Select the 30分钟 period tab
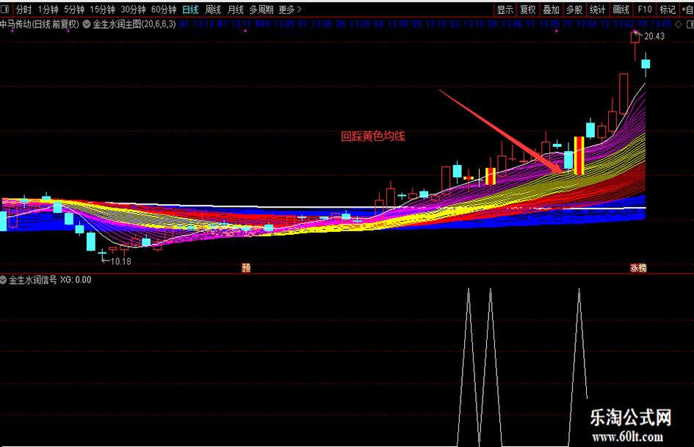This screenshot has width=694, height=447. point(133,10)
